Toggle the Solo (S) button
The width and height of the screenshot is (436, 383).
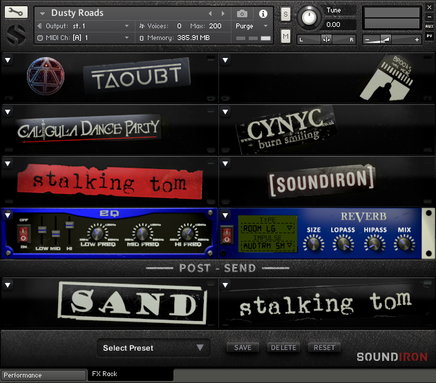point(285,14)
